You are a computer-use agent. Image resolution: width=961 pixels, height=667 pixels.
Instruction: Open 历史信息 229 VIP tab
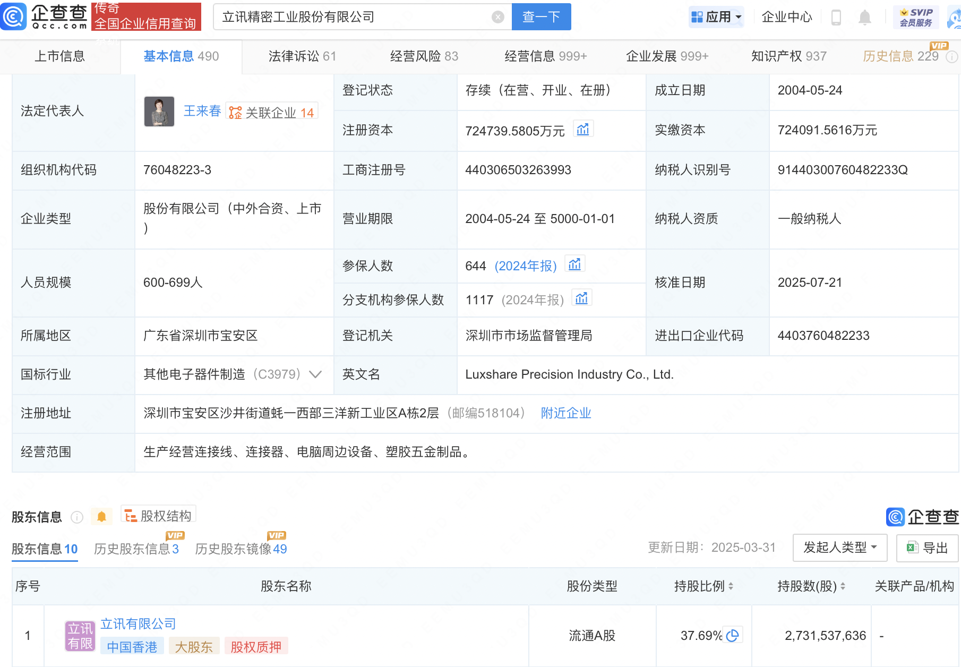(x=901, y=56)
